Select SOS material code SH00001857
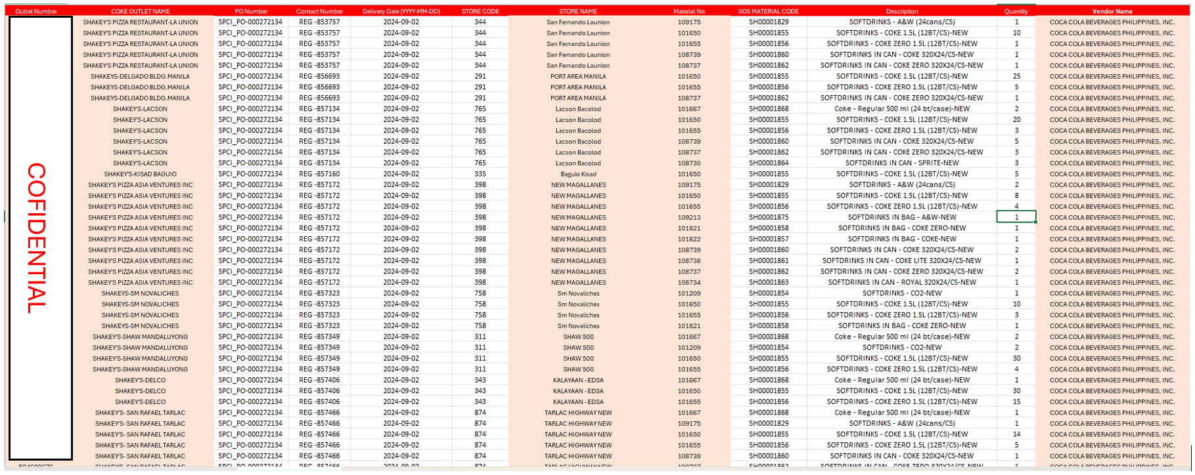The width and height of the screenshot is (1195, 475). pos(769,239)
